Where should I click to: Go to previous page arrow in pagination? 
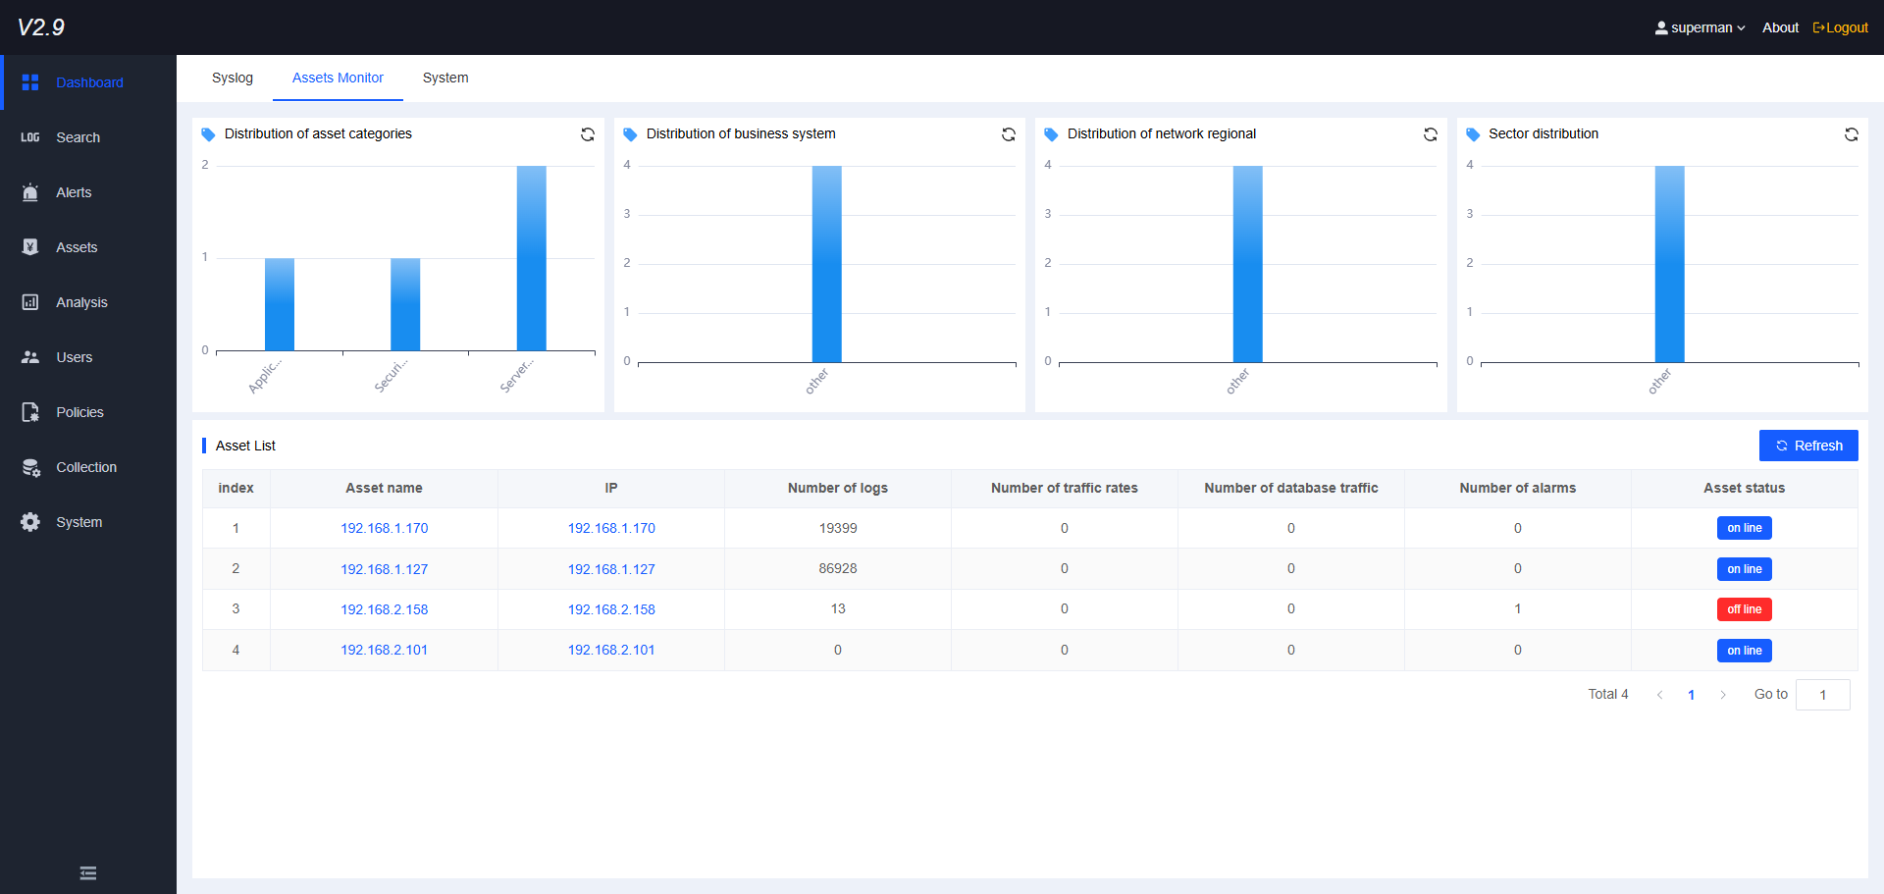tap(1659, 695)
